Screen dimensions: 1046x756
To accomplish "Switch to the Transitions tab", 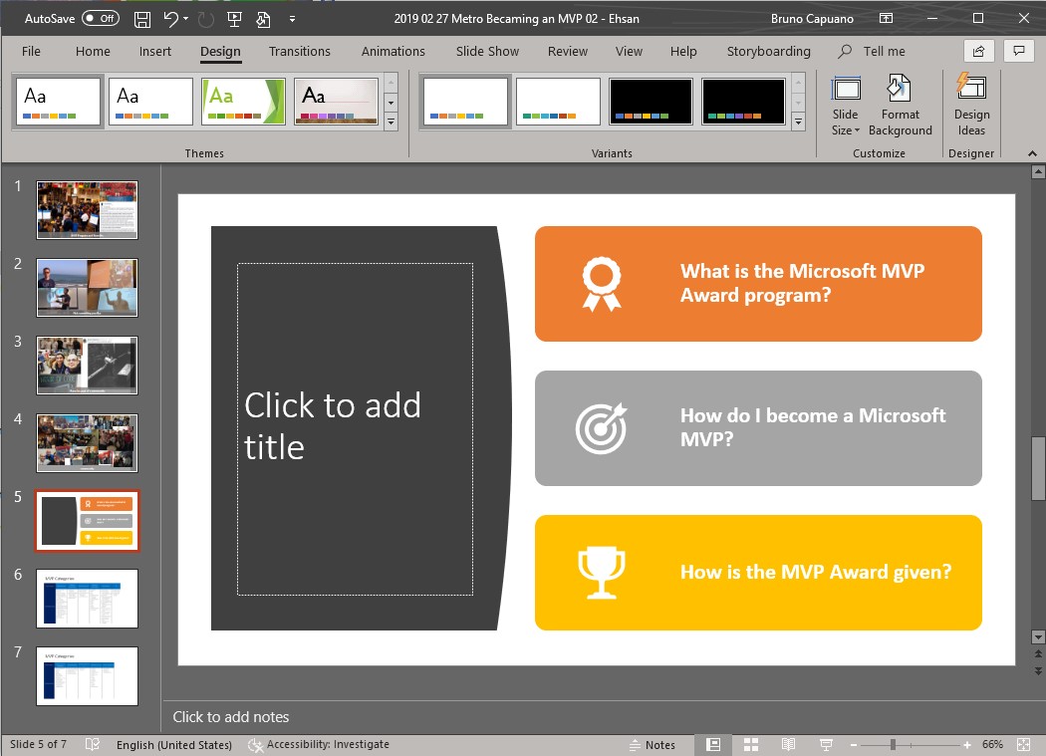I will 299,51.
